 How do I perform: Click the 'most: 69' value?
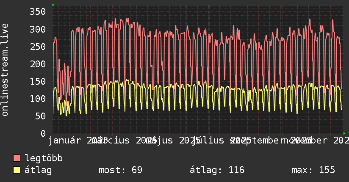[x=120, y=170]
